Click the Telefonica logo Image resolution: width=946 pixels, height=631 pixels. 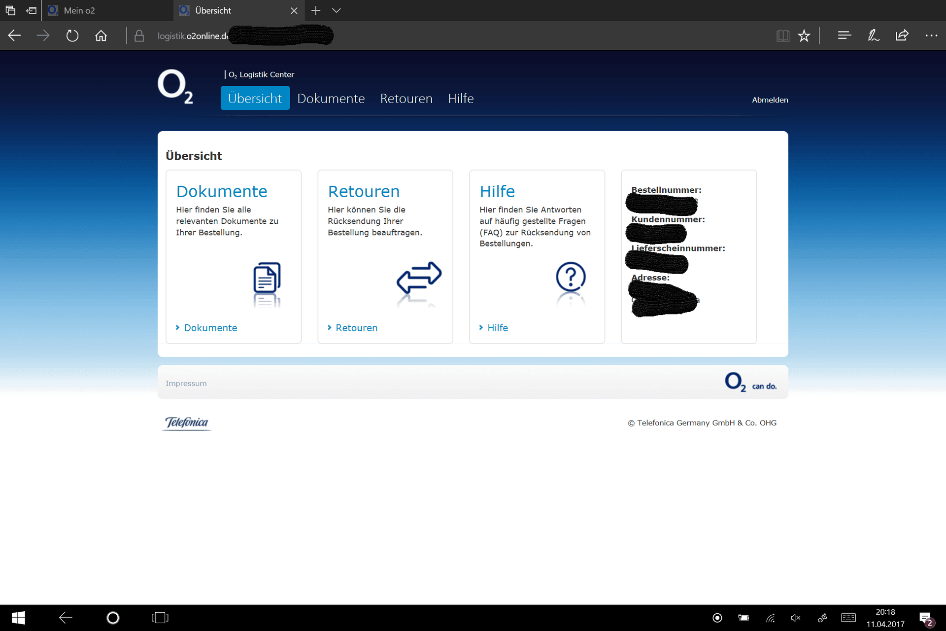point(186,423)
